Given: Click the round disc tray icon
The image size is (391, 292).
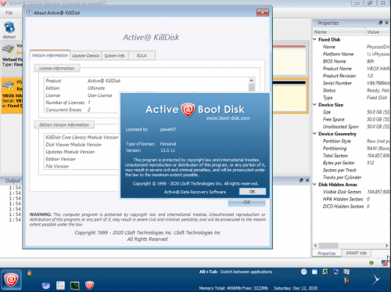Looking at the screenshot, I should click(x=304, y=272).
